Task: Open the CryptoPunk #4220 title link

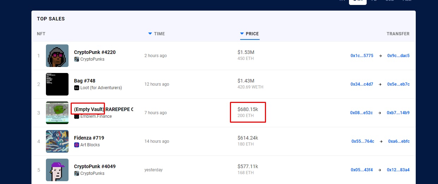Action: point(95,52)
